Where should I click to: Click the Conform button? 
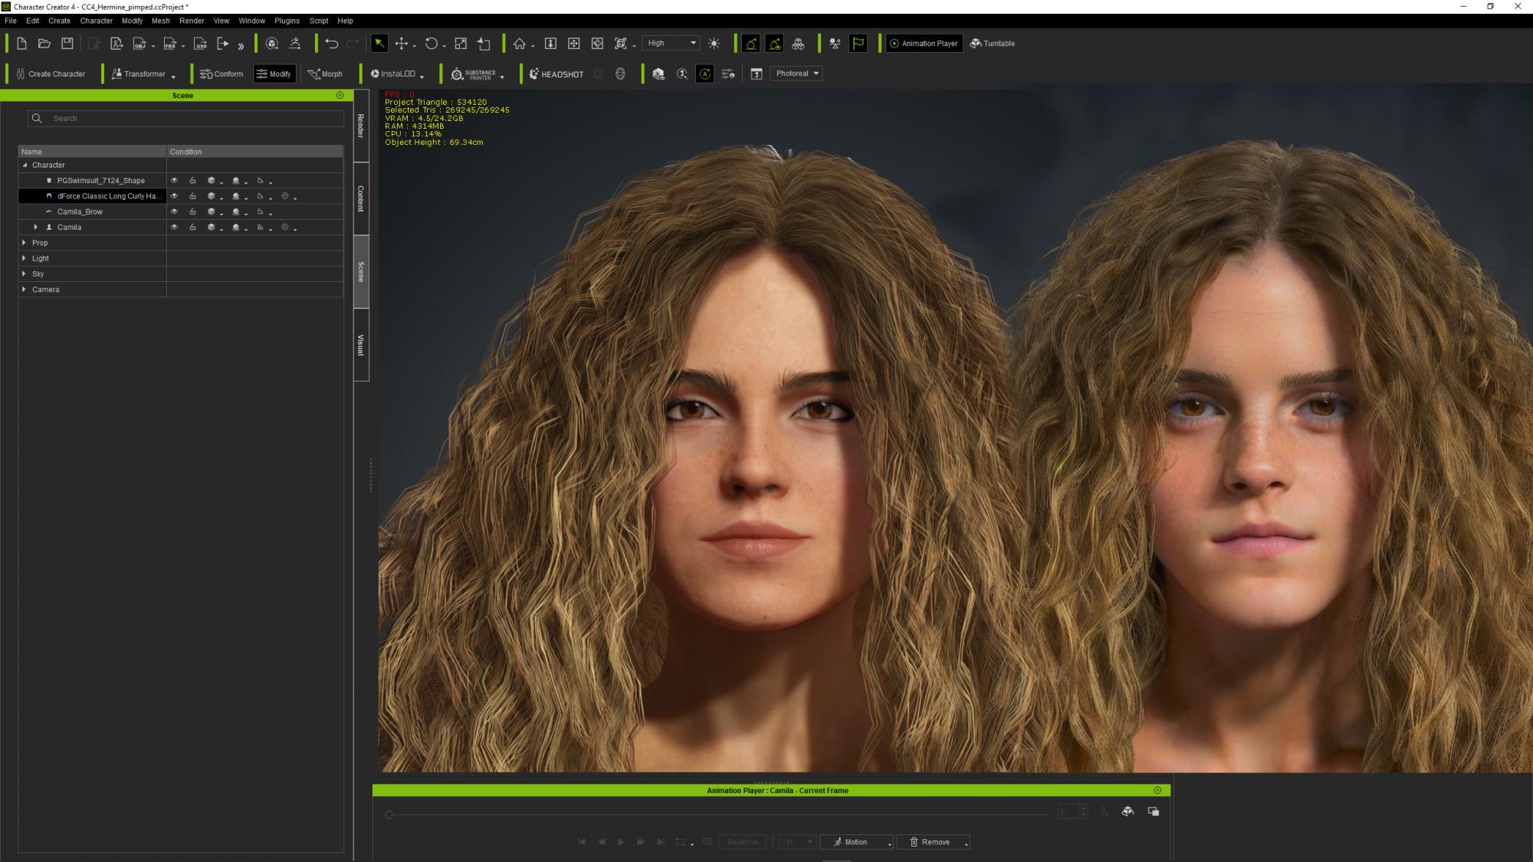pos(222,74)
